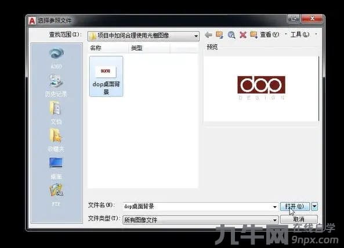The image size is (344, 248).
Task: Click the search the web icon
Action: [x=231, y=35]
